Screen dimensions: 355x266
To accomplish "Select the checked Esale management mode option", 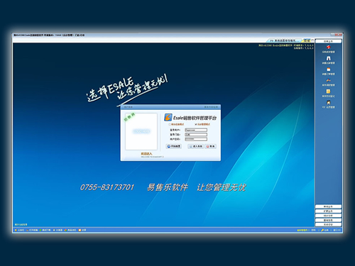I will [x=202, y=124].
